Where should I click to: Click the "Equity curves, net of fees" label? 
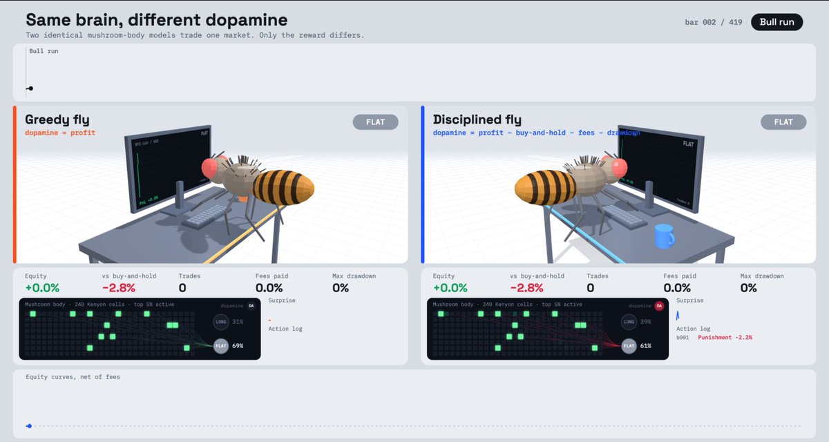pyautogui.click(x=73, y=376)
